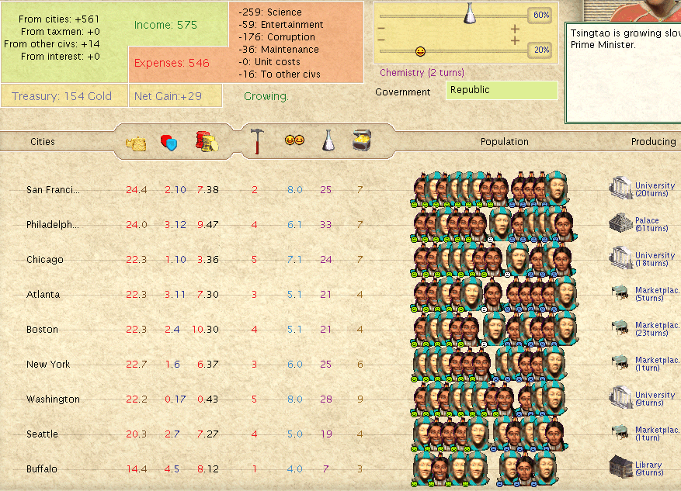Sort cities by the science flask column icon

(328, 140)
